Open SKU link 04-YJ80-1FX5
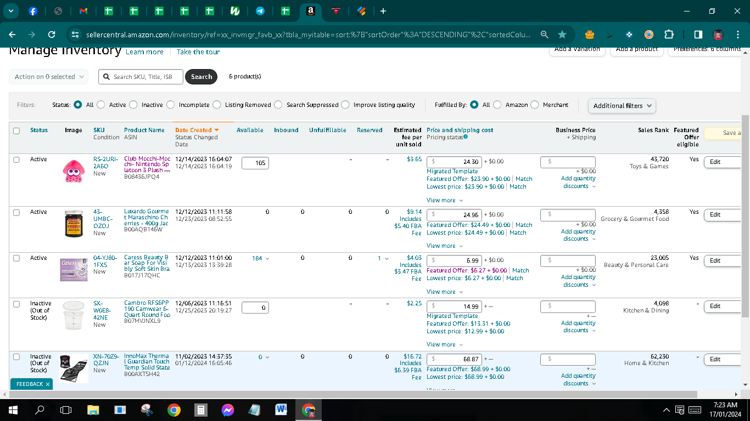The width and height of the screenshot is (750, 421). point(105,261)
